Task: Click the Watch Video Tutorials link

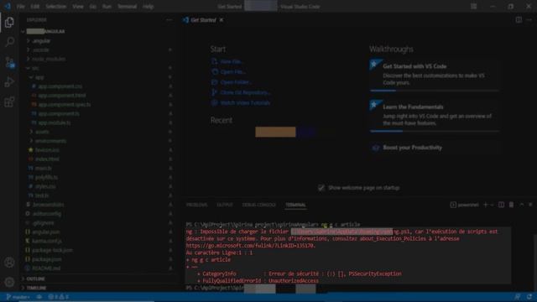Action: 241,102
